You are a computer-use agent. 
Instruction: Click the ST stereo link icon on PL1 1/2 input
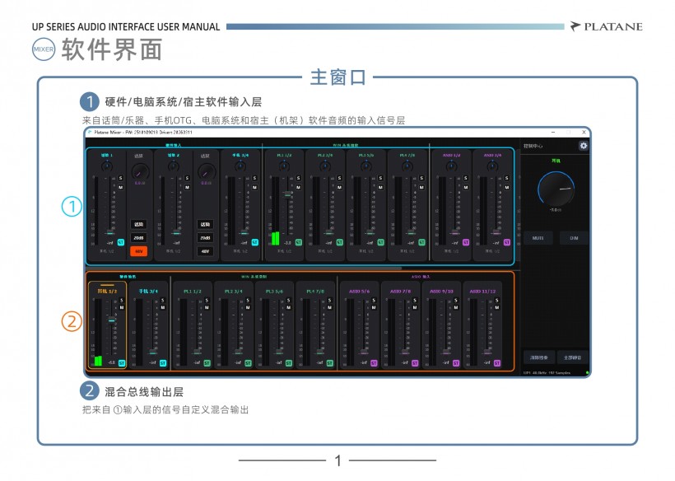click(x=297, y=243)
